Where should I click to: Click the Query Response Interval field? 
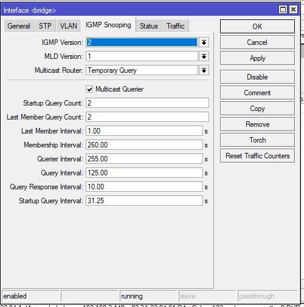click(144, 187)
